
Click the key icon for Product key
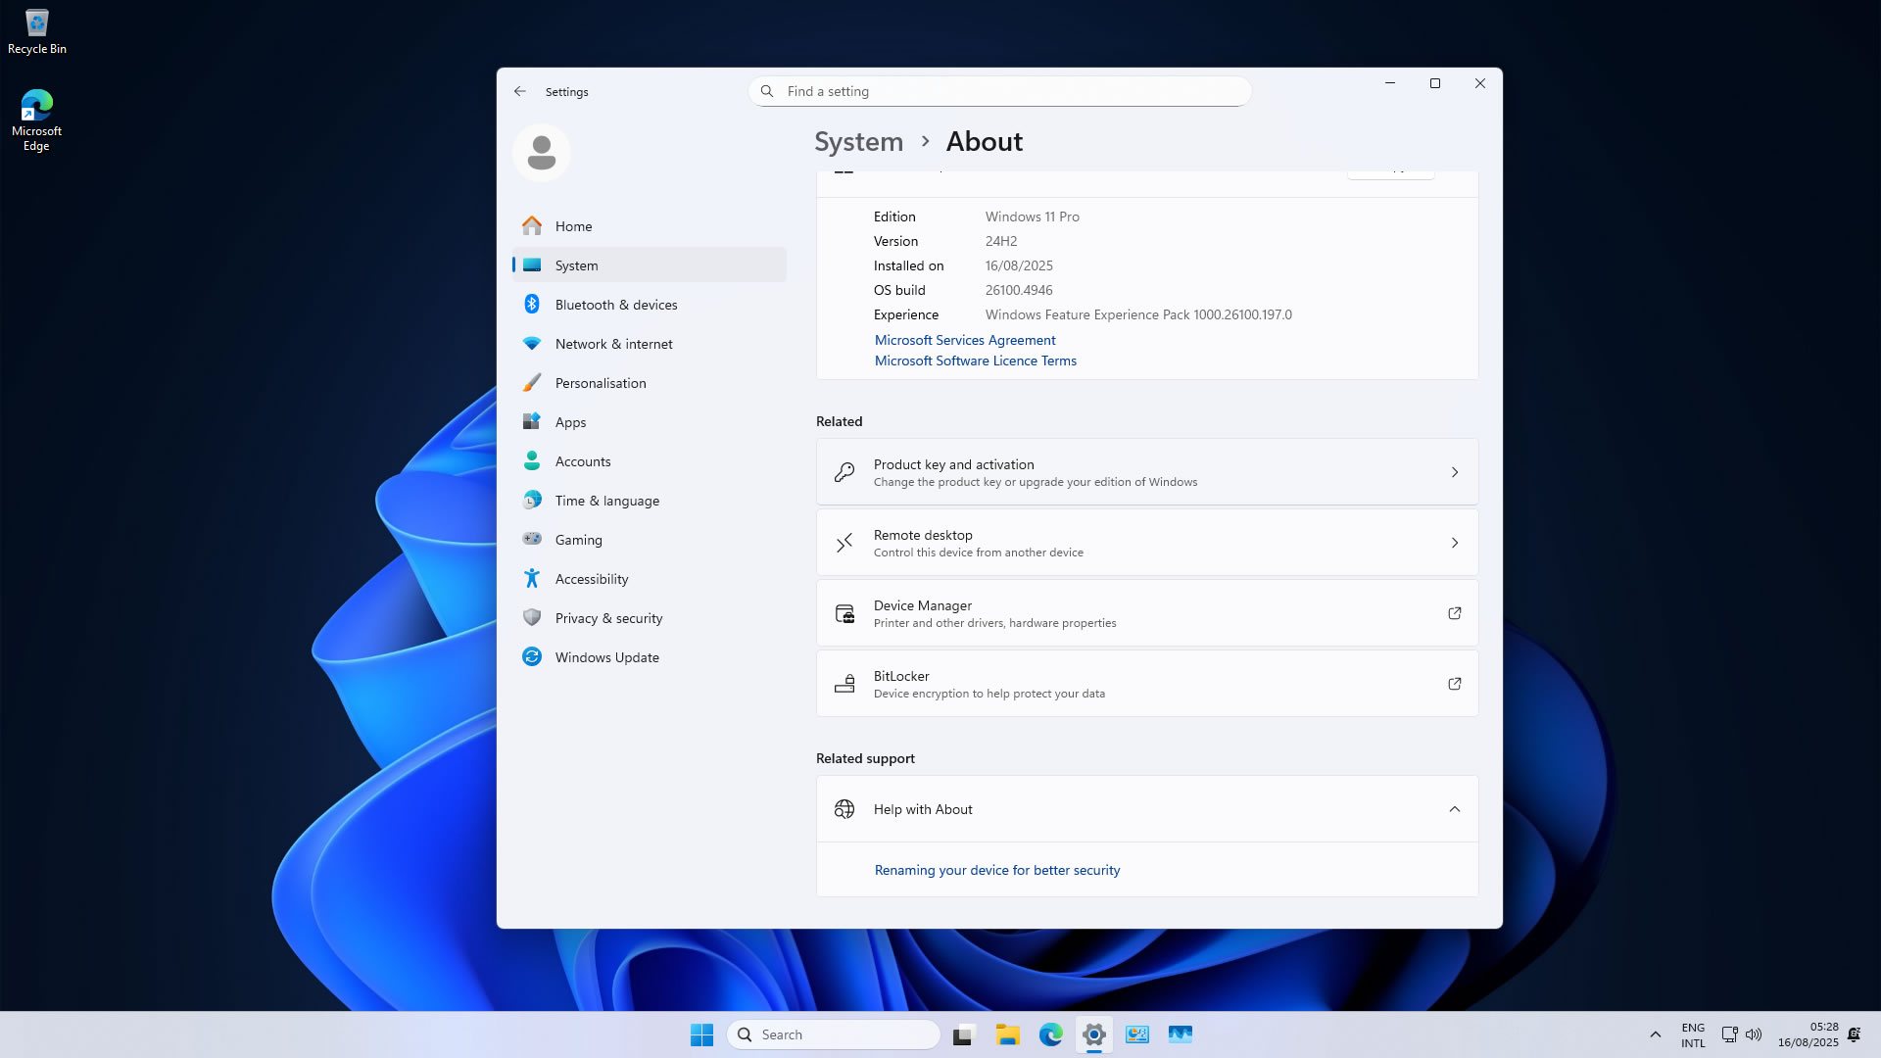pos(844,472)
